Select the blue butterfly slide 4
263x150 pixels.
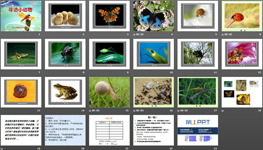[154, 16]
